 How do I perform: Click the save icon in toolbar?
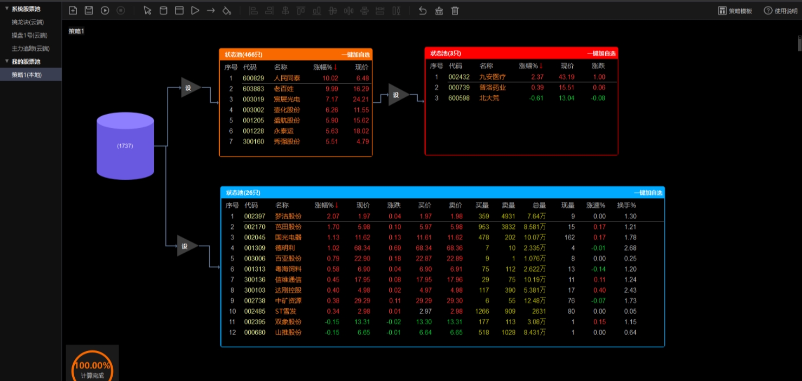pos(89,11)
